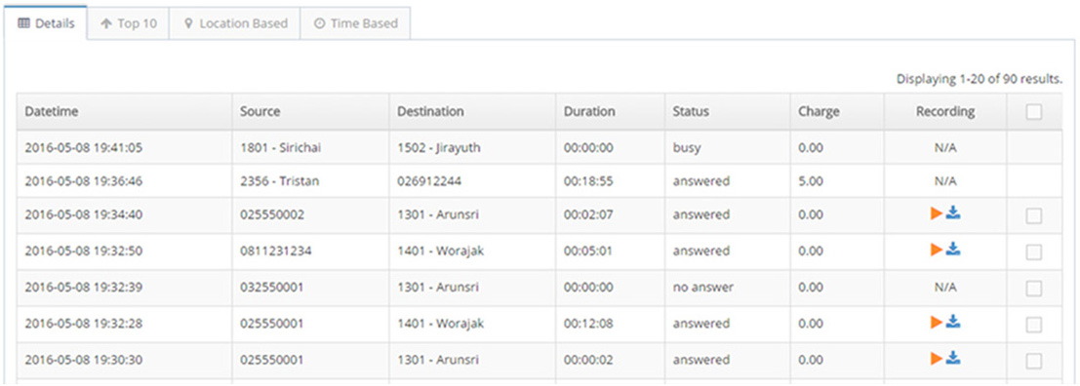Play recording of 19:30:30 call
The height and width of the screenshot is (386, 1080).
(x=936, y=358)
